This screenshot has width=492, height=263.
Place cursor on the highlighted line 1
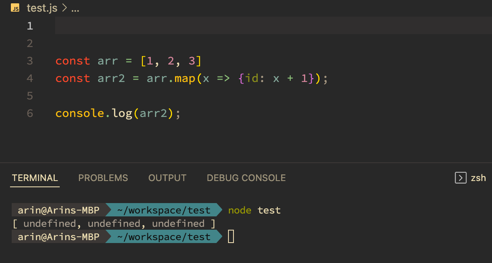(x=125, y=25)
